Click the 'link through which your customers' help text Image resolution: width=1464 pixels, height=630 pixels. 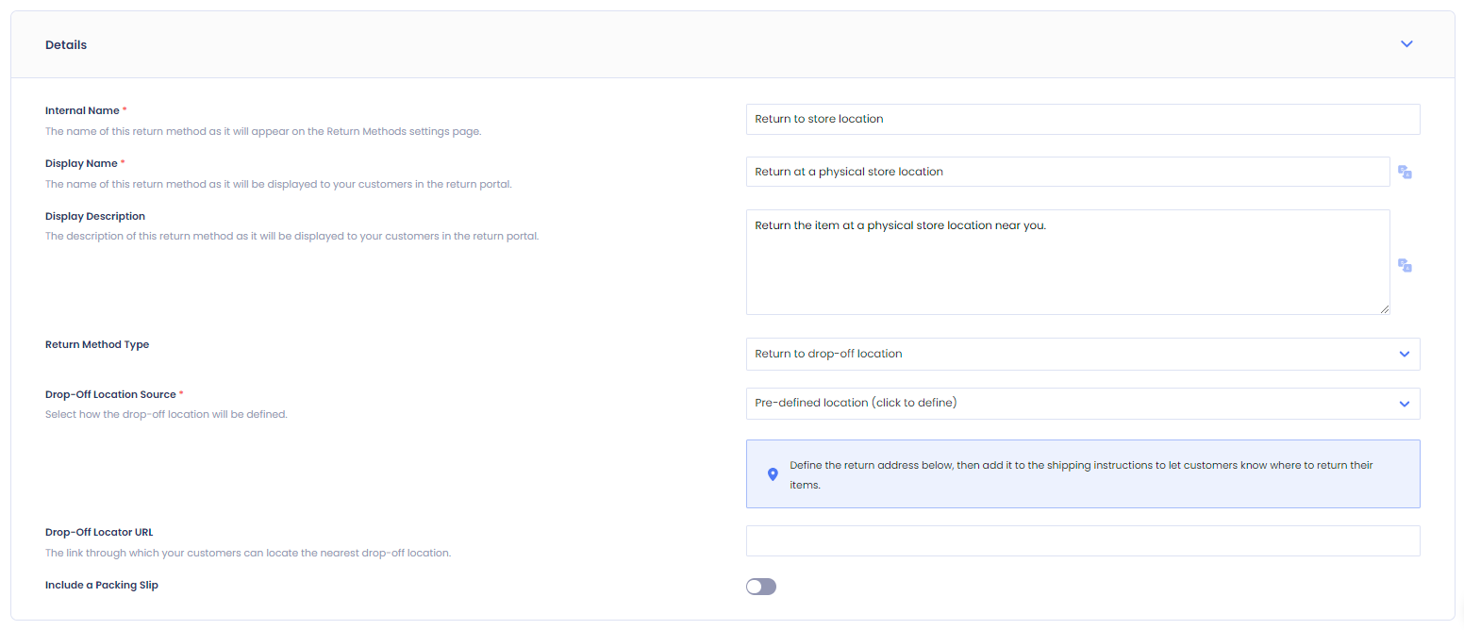pos(248,553)
